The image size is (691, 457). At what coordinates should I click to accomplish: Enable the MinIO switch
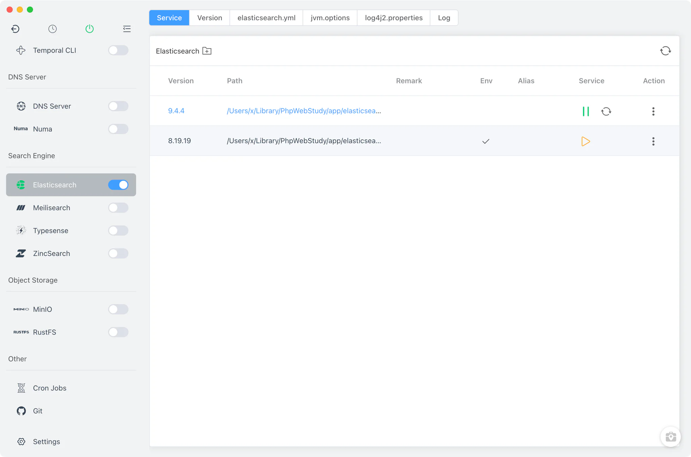click(118, 309)
